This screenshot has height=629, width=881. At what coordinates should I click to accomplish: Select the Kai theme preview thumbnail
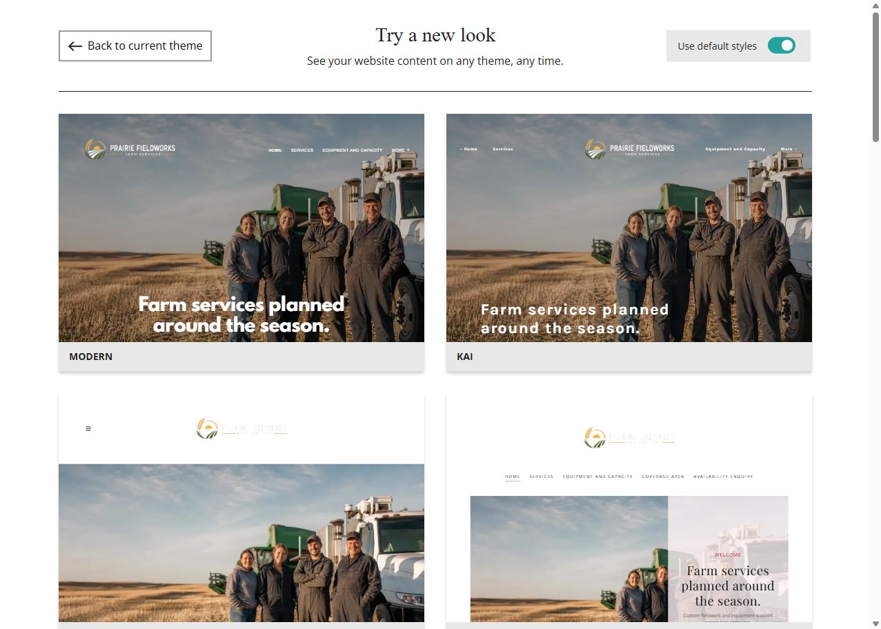coord(629,228)
